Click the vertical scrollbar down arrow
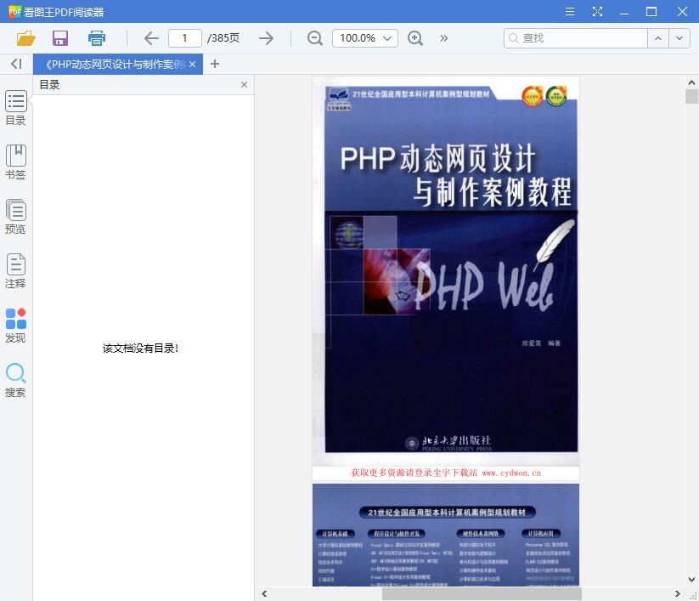This screenshot has height=601, width=699. point(691,580)
